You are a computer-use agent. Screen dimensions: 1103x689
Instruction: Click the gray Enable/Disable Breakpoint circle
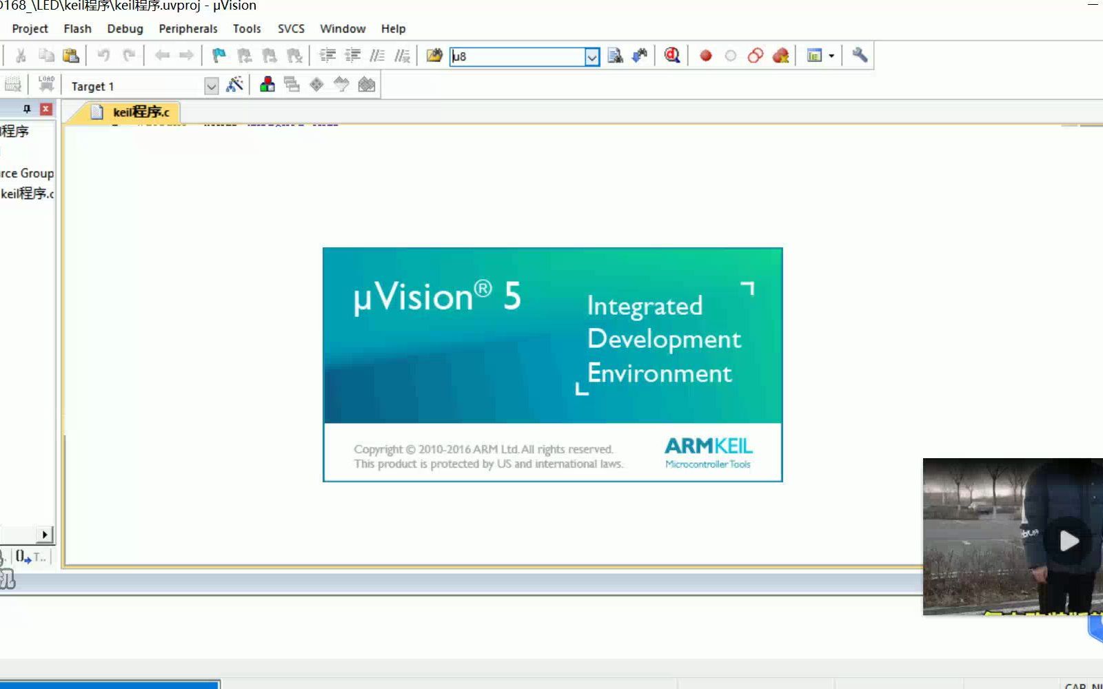pos(731,56)
